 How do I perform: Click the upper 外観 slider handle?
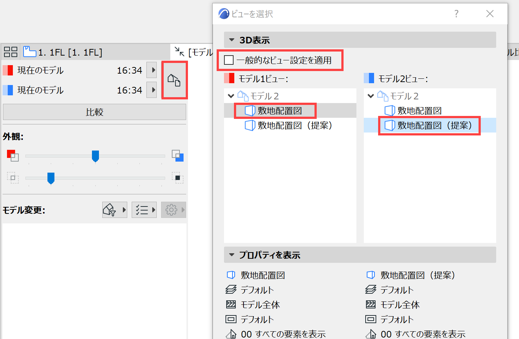pyautogui.click(x=95, y=156)
